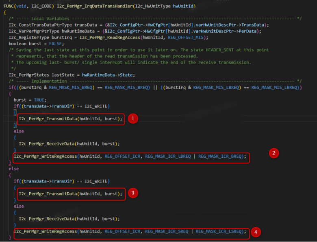This screenshot has height=242, width=317.
Task: Click the 'Implementation' comment heading
Action: [49, 81]
